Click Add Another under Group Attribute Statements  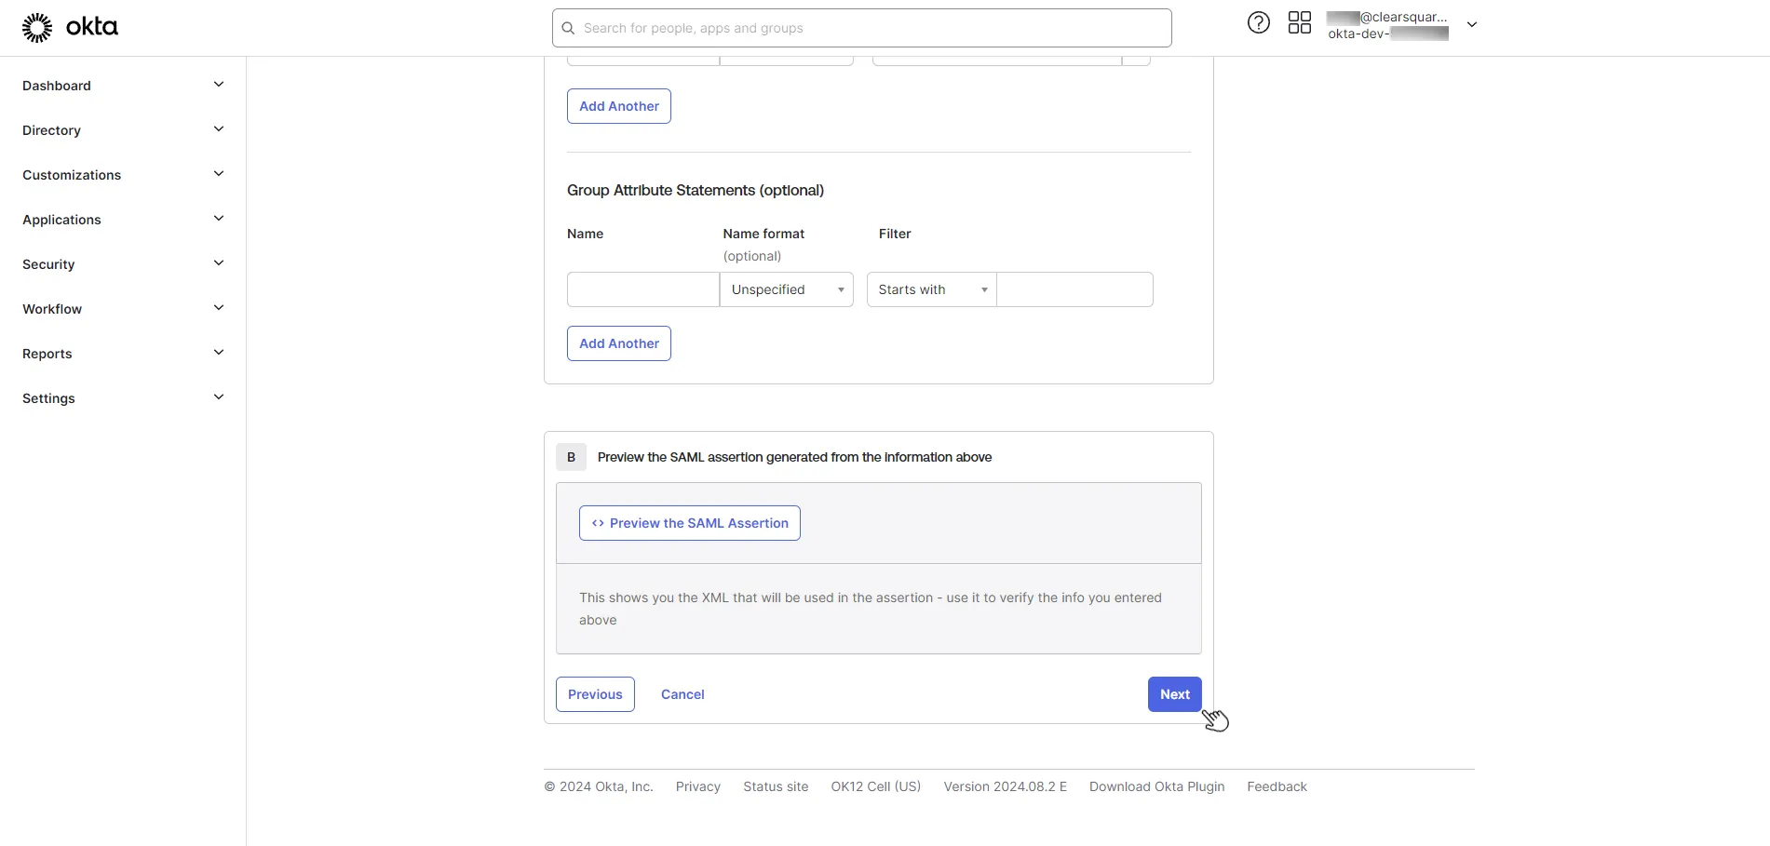(x=619, y=343)
